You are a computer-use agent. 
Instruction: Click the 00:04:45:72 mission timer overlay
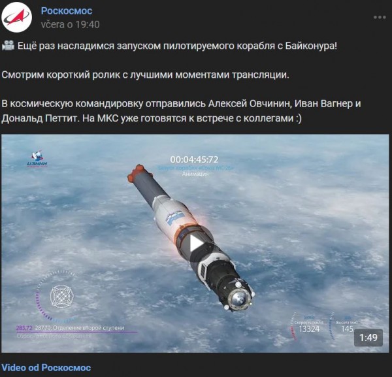194,159
